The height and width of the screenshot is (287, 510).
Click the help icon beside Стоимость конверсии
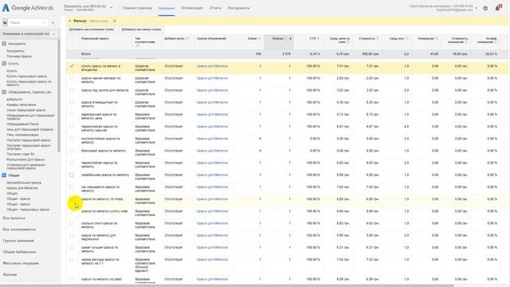point(466,42)
